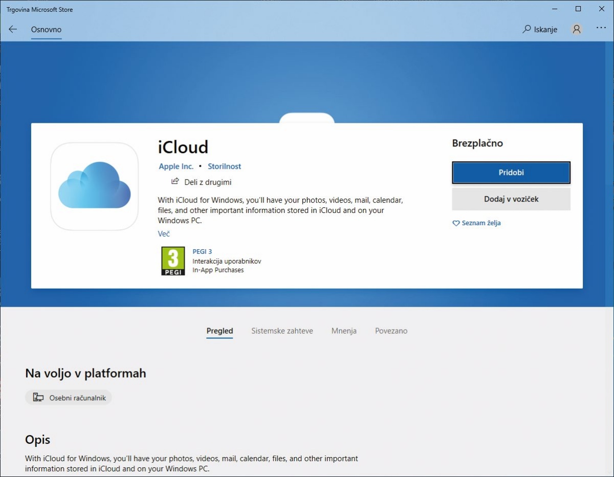Click the In-App Purchases text
The image size is (614, 477).
click(218, 270)
